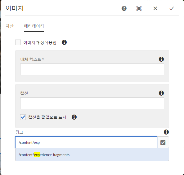184x175 pixels.
Task: Focus the 대체 텍스트 input field
Action: 92,69
